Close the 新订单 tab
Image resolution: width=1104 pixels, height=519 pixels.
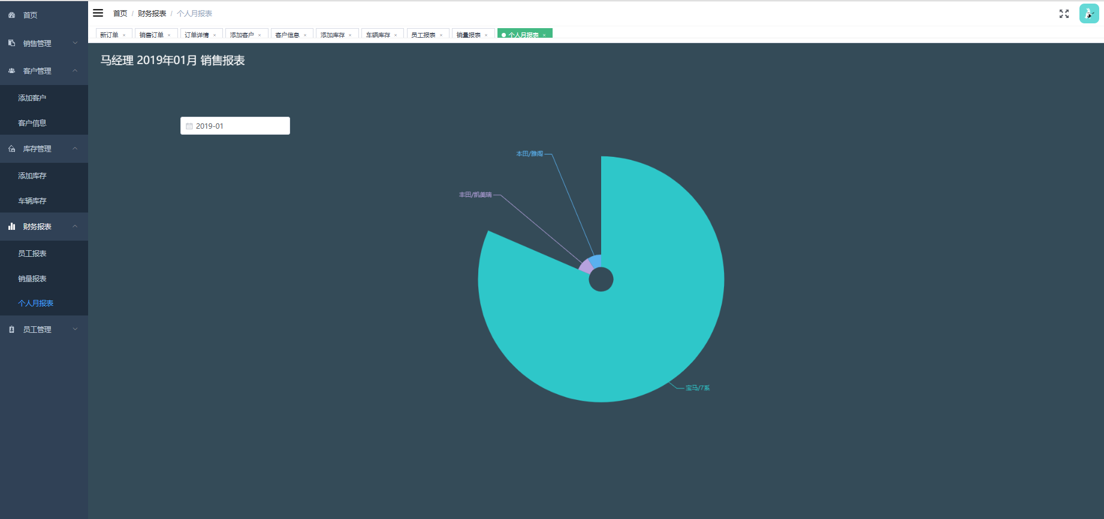pos(124,35)
